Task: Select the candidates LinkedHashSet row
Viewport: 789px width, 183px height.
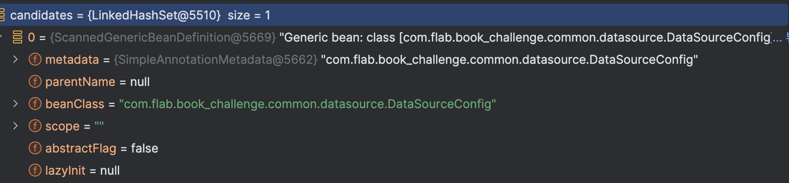Action: pyautogui.click(x=394, y=15)
